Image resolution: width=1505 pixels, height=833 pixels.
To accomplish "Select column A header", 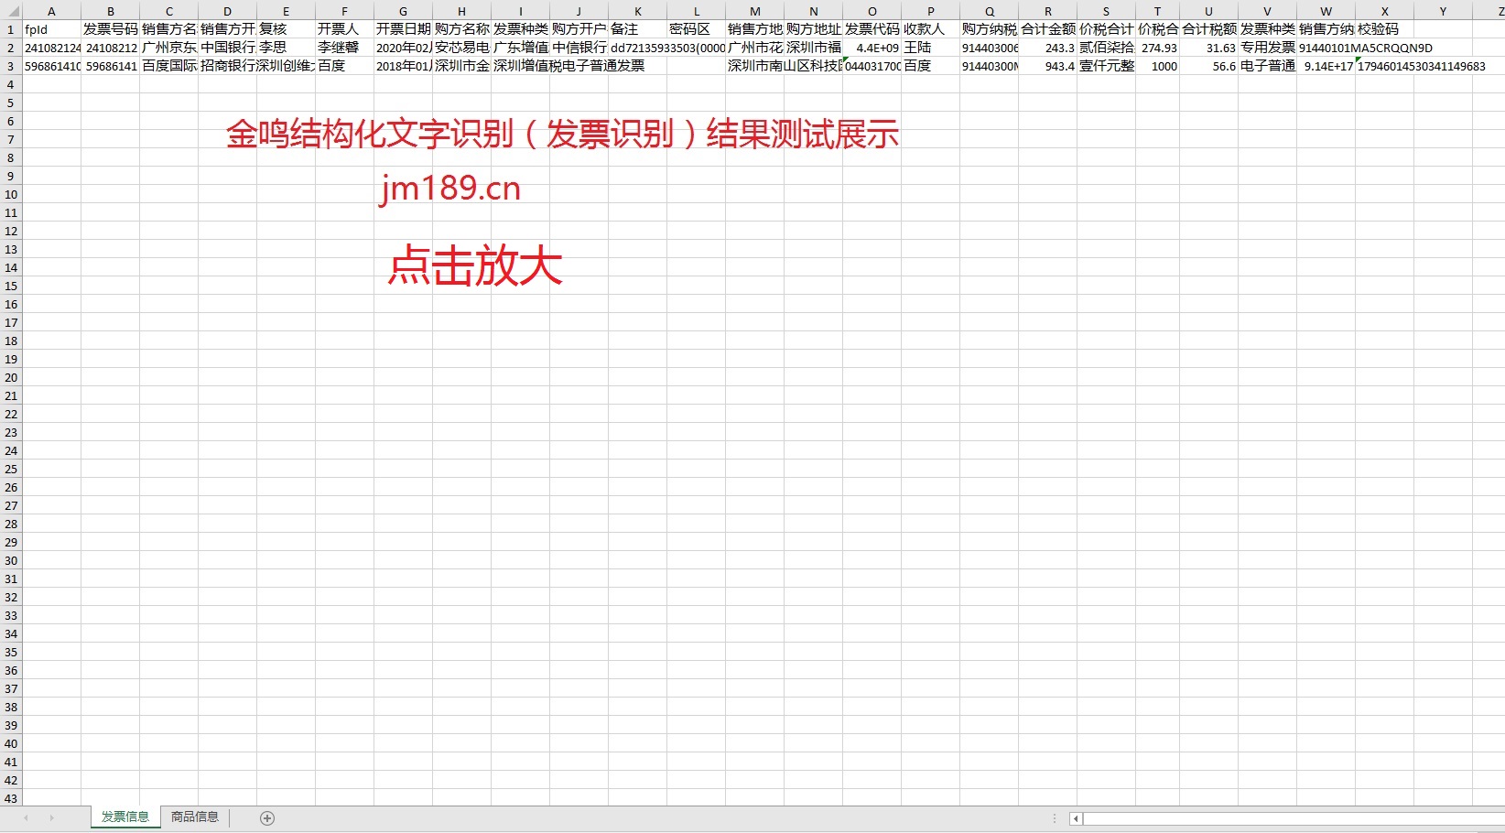I will (x=51, y=11).
